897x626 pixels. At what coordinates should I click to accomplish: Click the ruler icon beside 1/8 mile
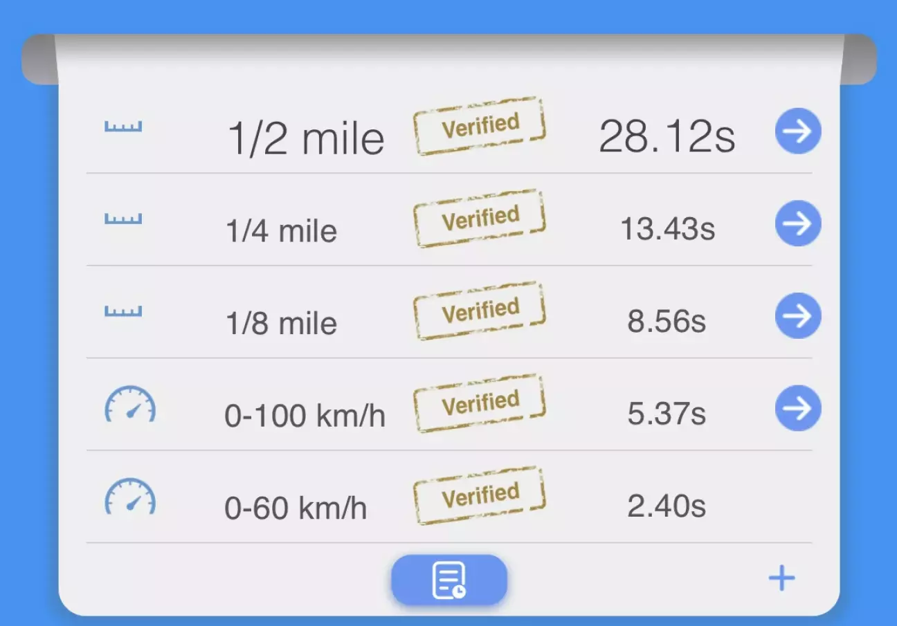123,311
